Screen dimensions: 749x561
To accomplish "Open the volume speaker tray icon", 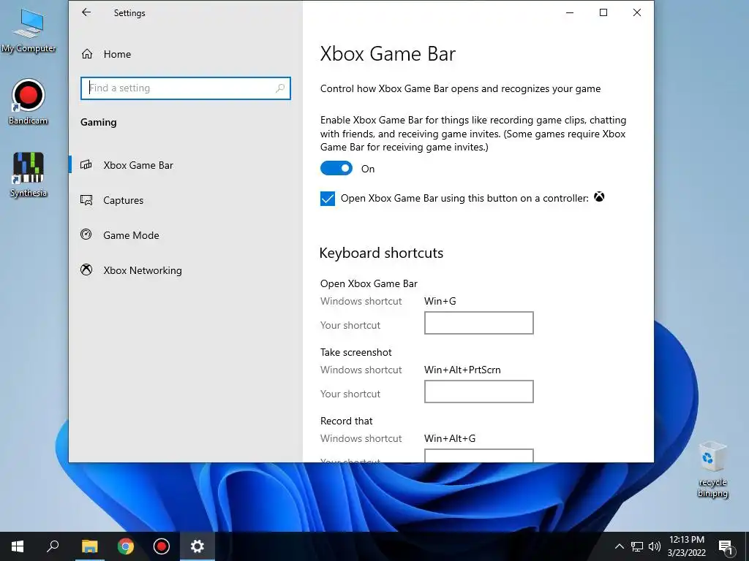I will (655, 546).
